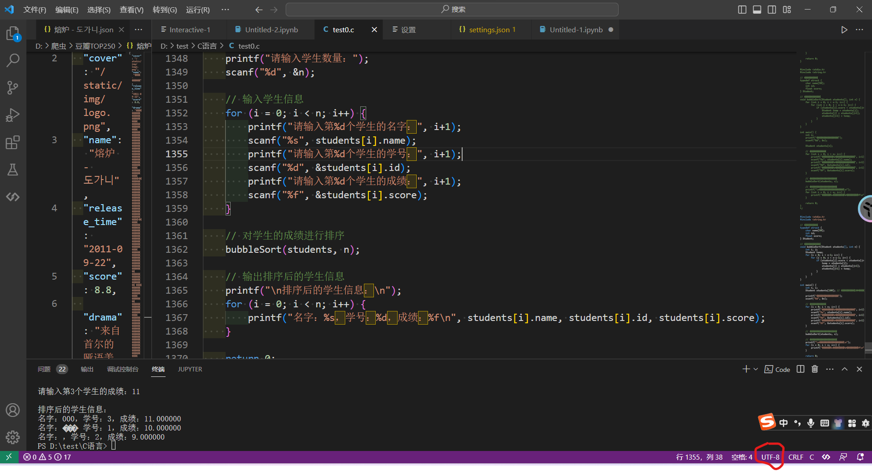Close the terminal panel

click(x=859, y=369)
